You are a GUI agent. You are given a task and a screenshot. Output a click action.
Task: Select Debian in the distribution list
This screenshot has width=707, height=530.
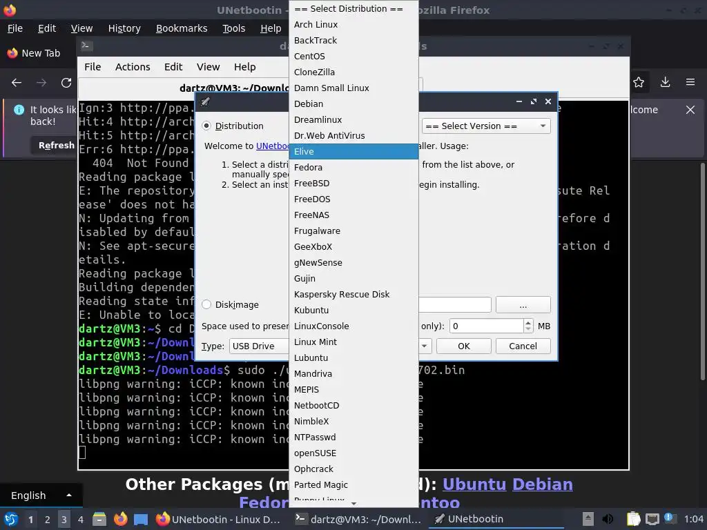353,104
